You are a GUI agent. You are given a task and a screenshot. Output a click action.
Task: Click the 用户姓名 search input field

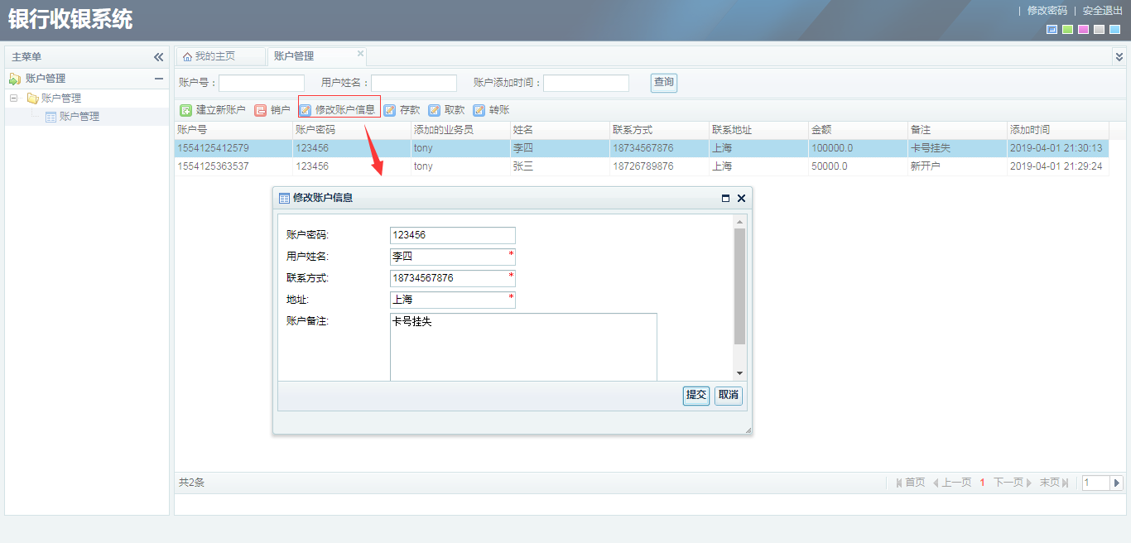click(x=414, y=83)
